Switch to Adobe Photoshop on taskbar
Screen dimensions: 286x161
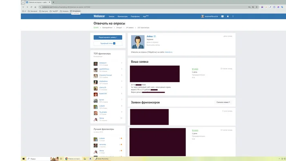pyautogui.click(x=102, y=159)
